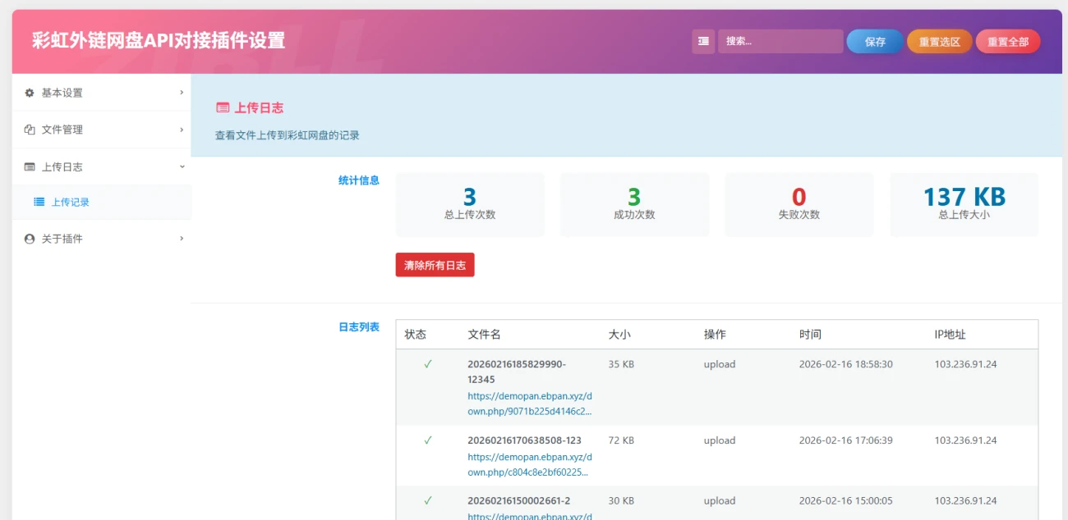Click the log icon beside 上传日志 in sidebar
The image size is (1068, 520).
(30, 166)
